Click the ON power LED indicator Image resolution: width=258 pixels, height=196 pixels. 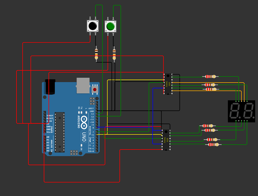coord(81,145)
